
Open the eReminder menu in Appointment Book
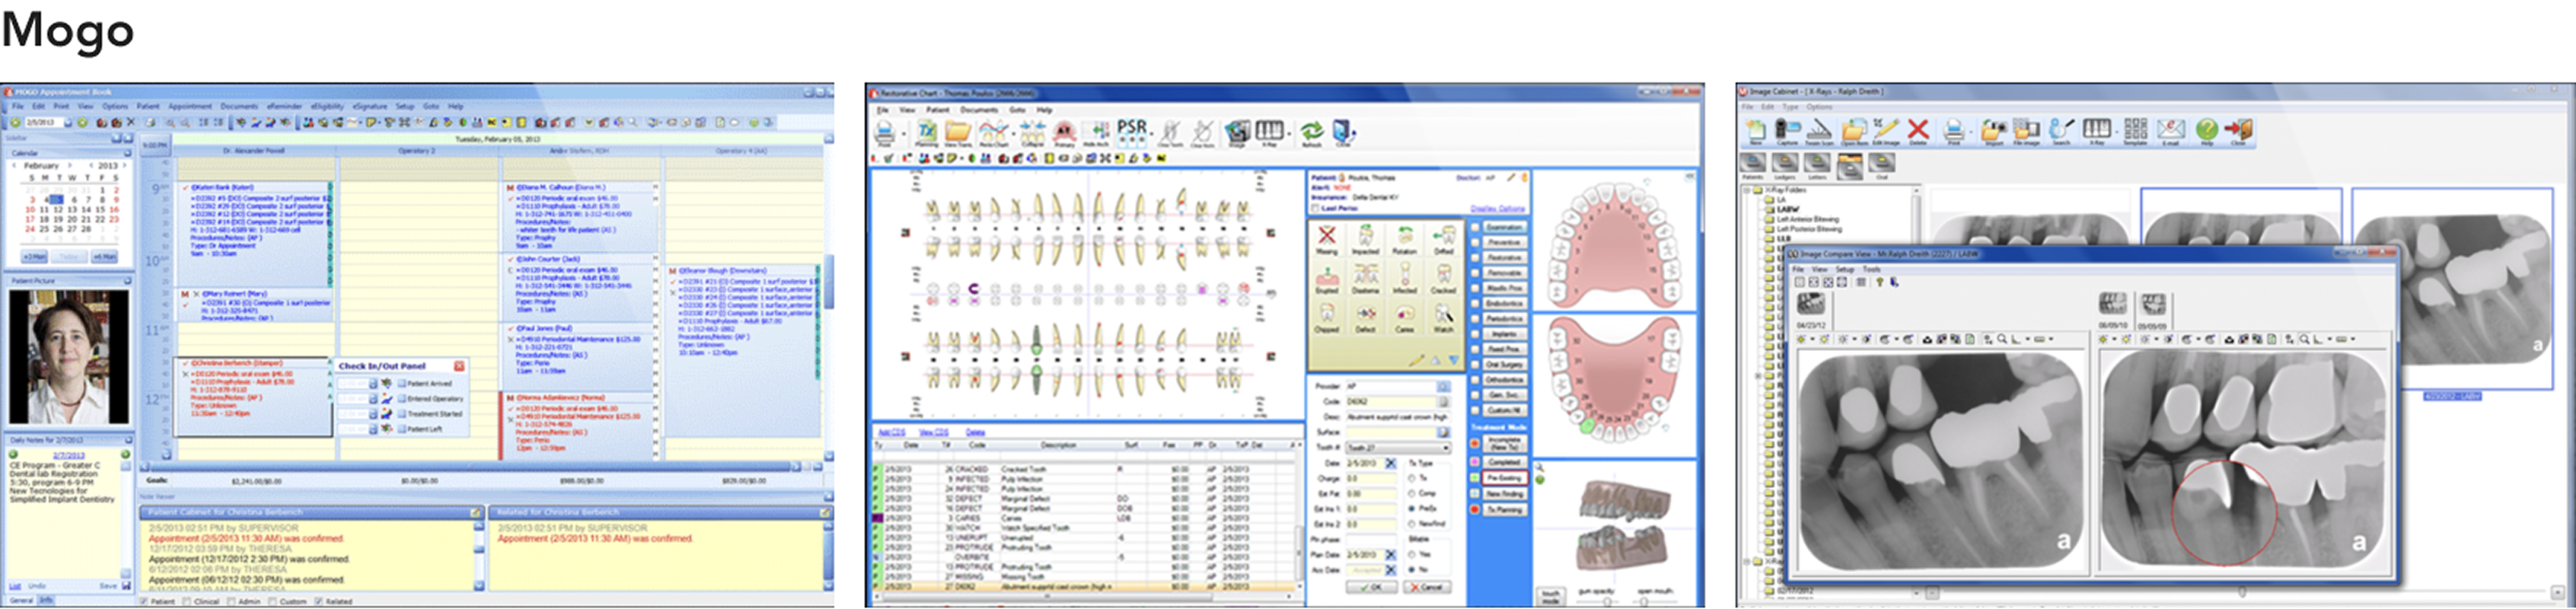[x=284, y=106]
